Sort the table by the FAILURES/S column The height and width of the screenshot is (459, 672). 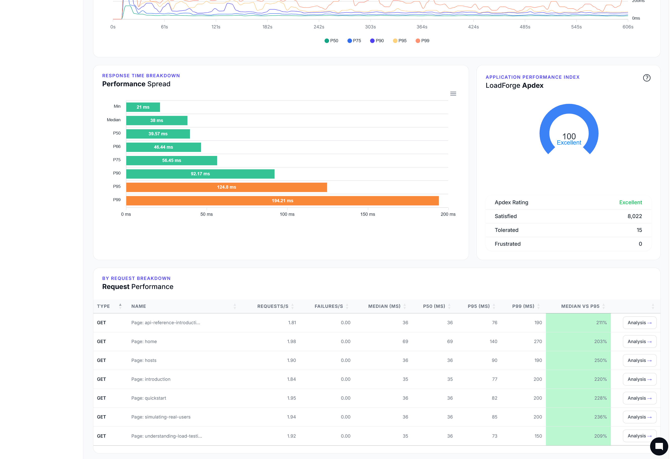pos(347,306)
